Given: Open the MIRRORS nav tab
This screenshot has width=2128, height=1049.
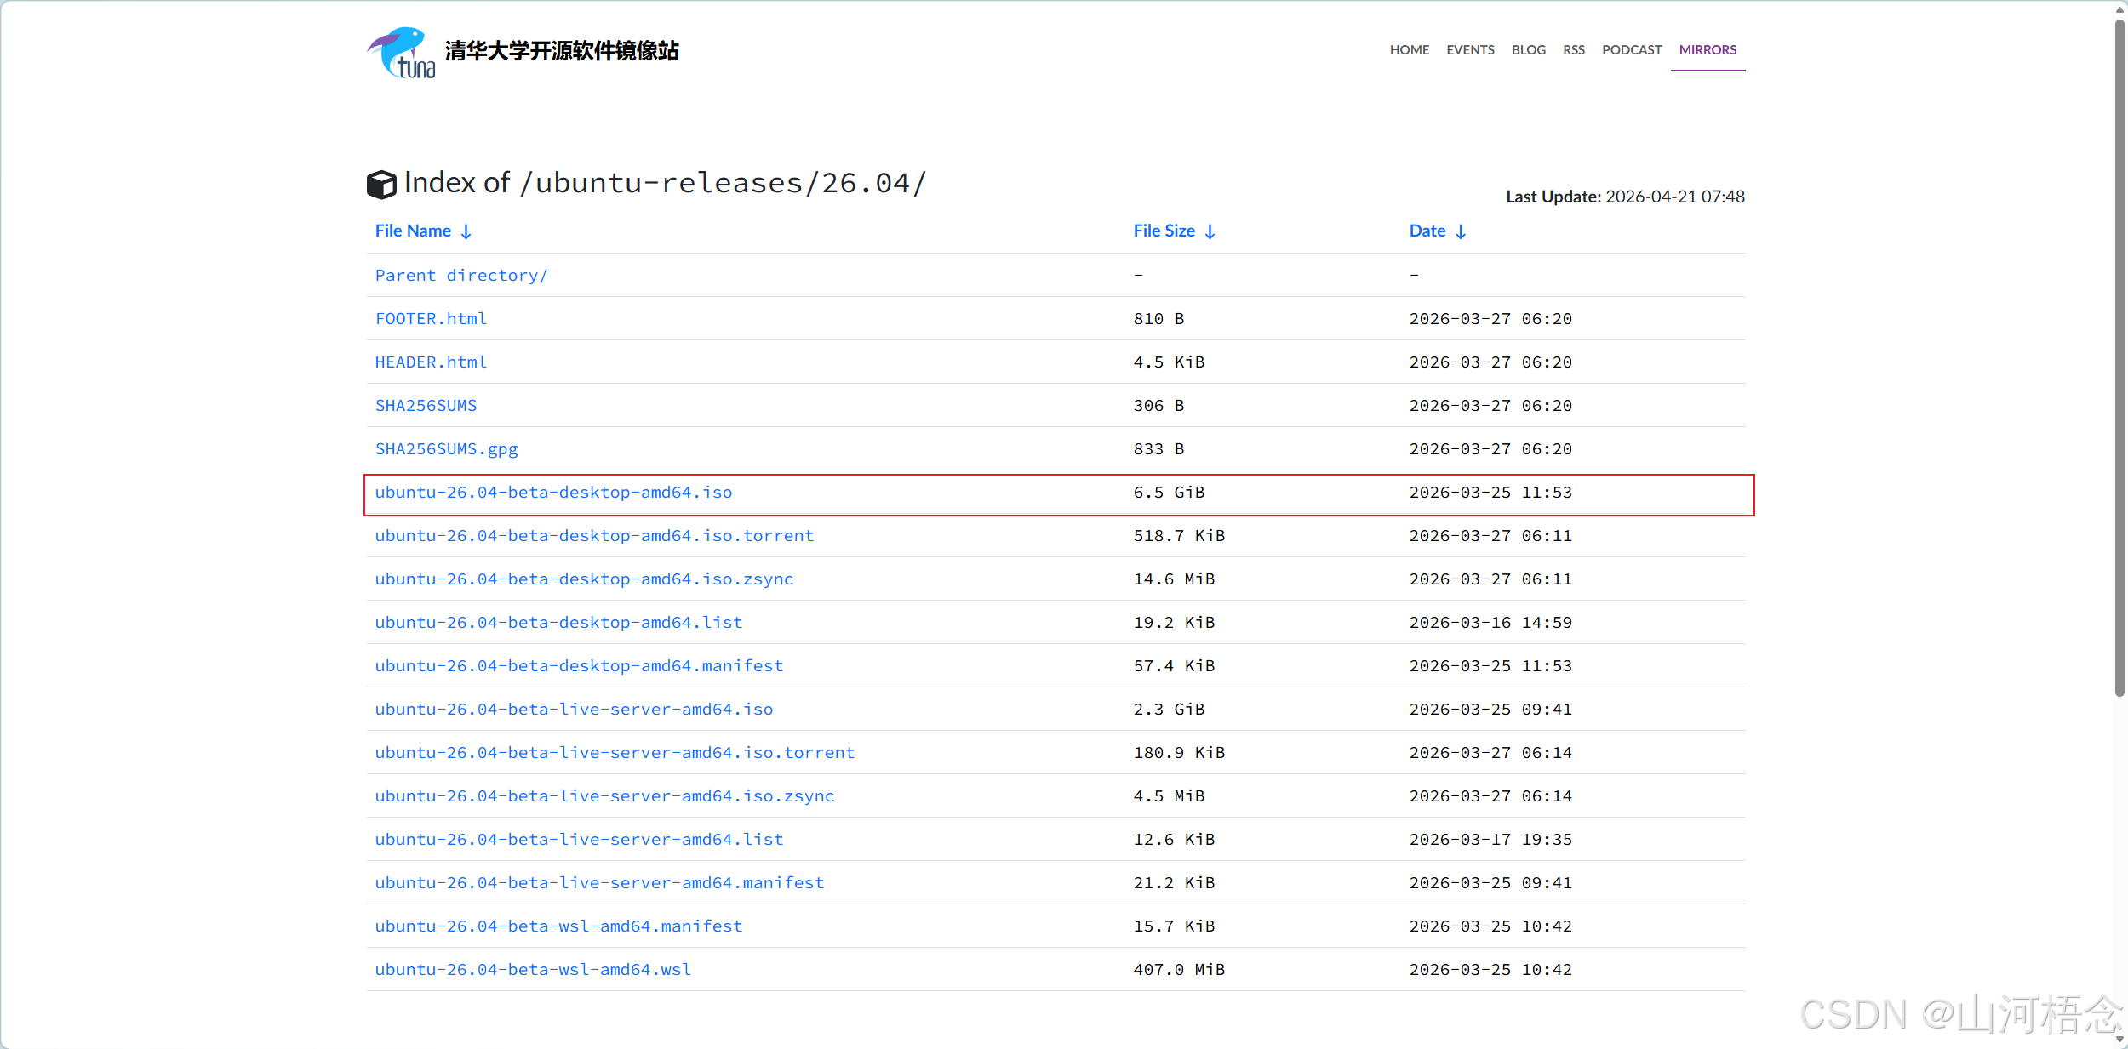Looking at the screenshot, I should point(1707,50).
